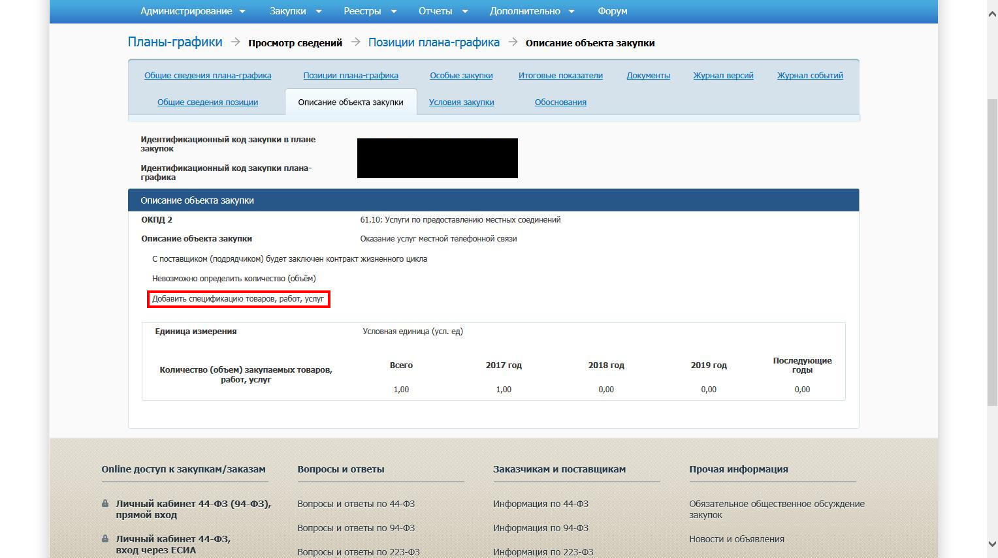Expand the Администрирование menu

[193, 11]
